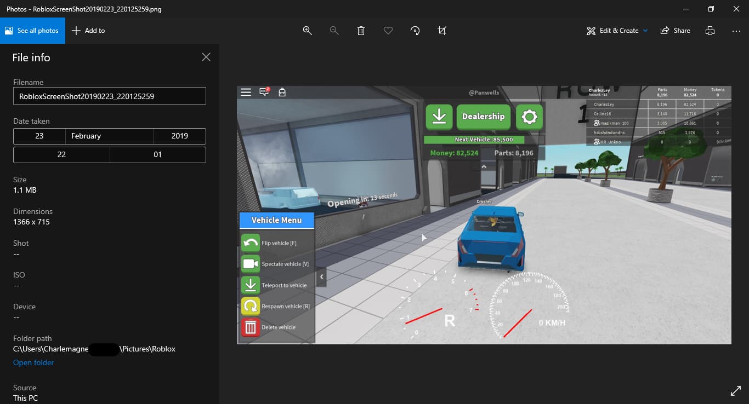Click the Source value This PC
This screenshot has width=749, height=404.
click(25, 398)
